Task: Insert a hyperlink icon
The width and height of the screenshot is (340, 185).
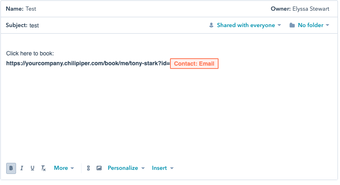Action: [x=88, y=168]
